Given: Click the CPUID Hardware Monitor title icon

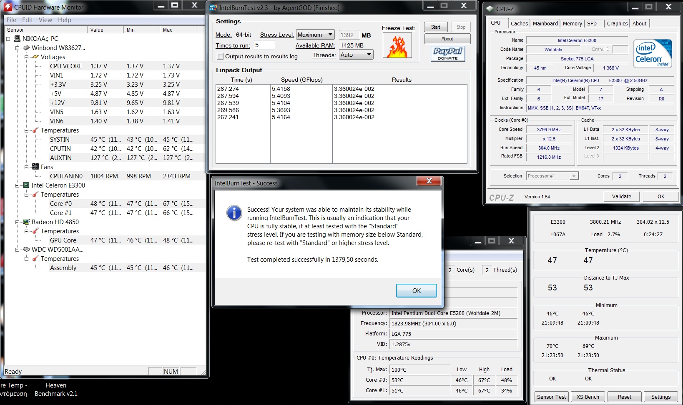Looking at the screenshot, I should coord(8,7).
